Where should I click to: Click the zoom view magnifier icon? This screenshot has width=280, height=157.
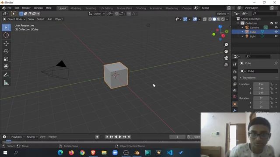click(226, 44)
